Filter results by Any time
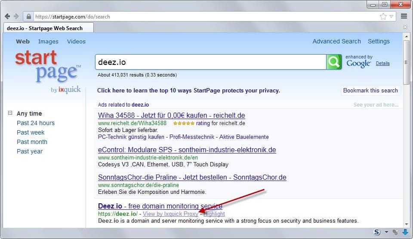 (x=29, y=113)
